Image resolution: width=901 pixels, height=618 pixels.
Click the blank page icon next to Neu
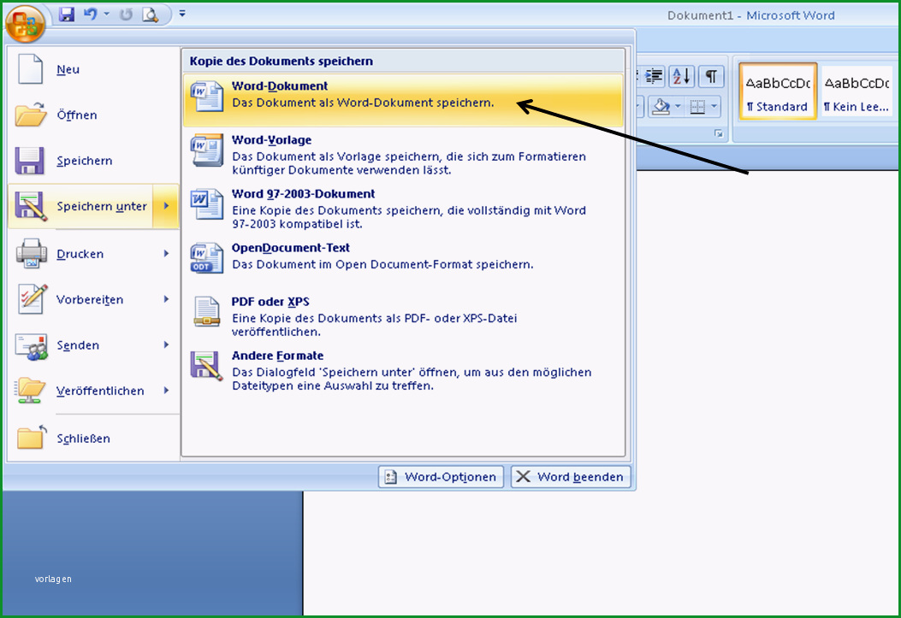tap(30, 69)
